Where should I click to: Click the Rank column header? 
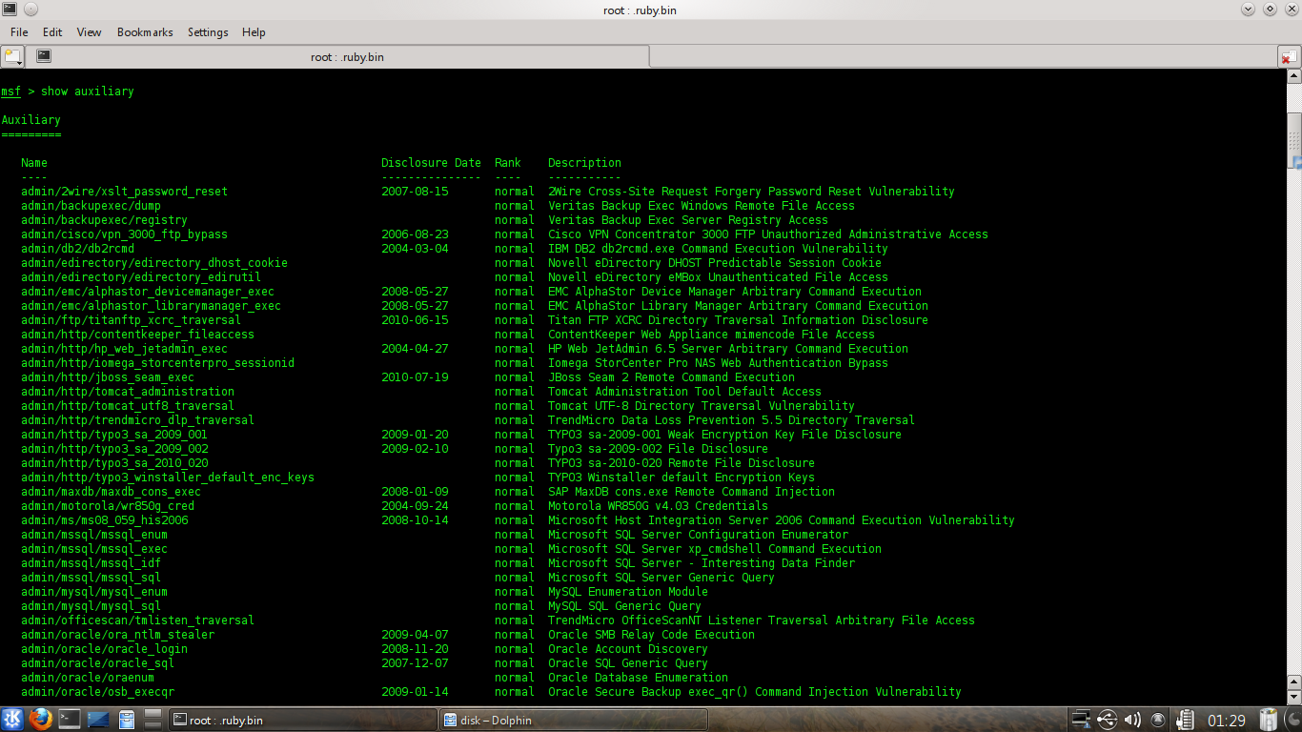pyautogui.click(x=508, y=163)
